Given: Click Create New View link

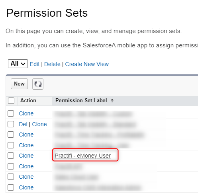Looking at the screenshot, I should pyautogui.click(x=87, y=64).
